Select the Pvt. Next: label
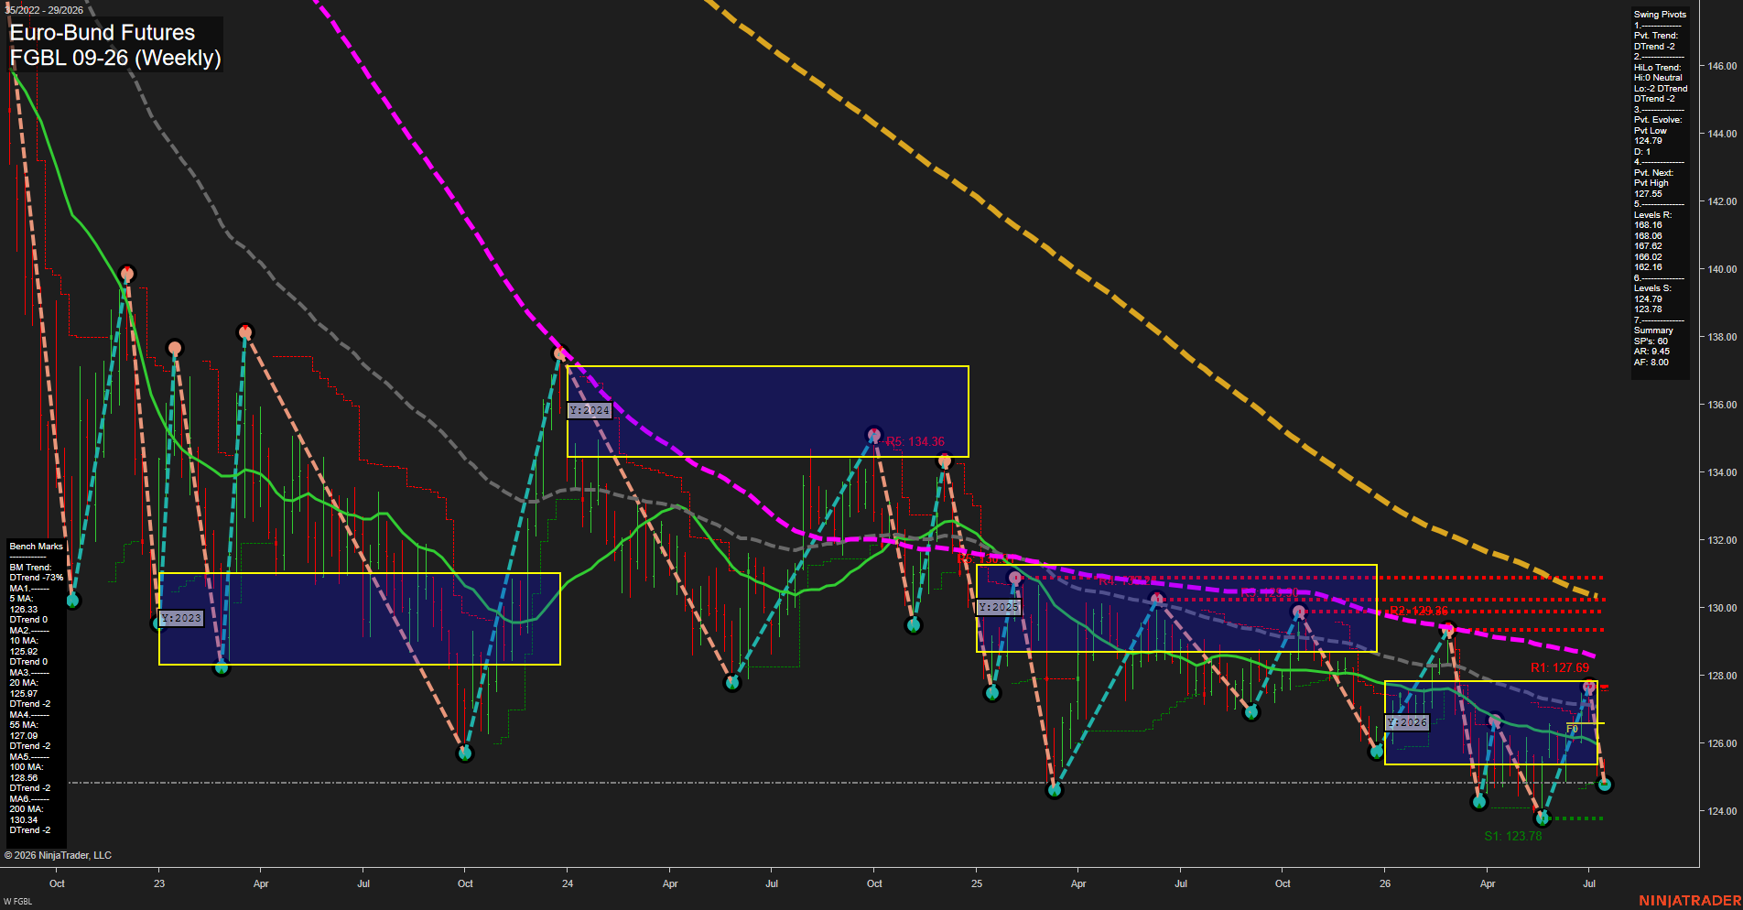1743x910 pixels. point(1653,173)
